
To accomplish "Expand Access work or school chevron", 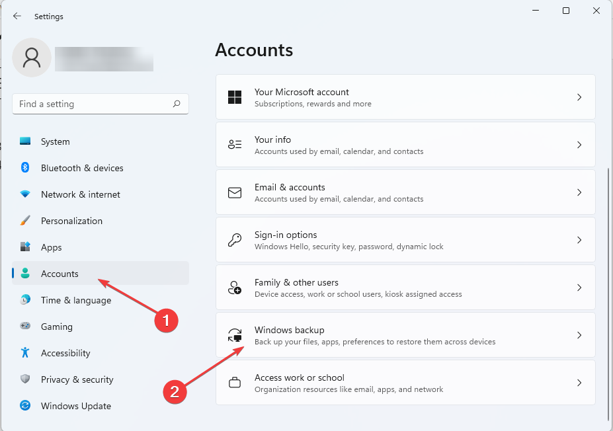I will click(579, 383).
